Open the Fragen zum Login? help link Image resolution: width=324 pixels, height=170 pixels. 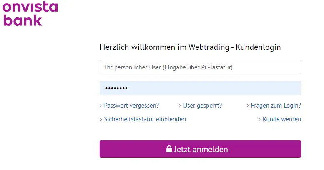(276, 106)
